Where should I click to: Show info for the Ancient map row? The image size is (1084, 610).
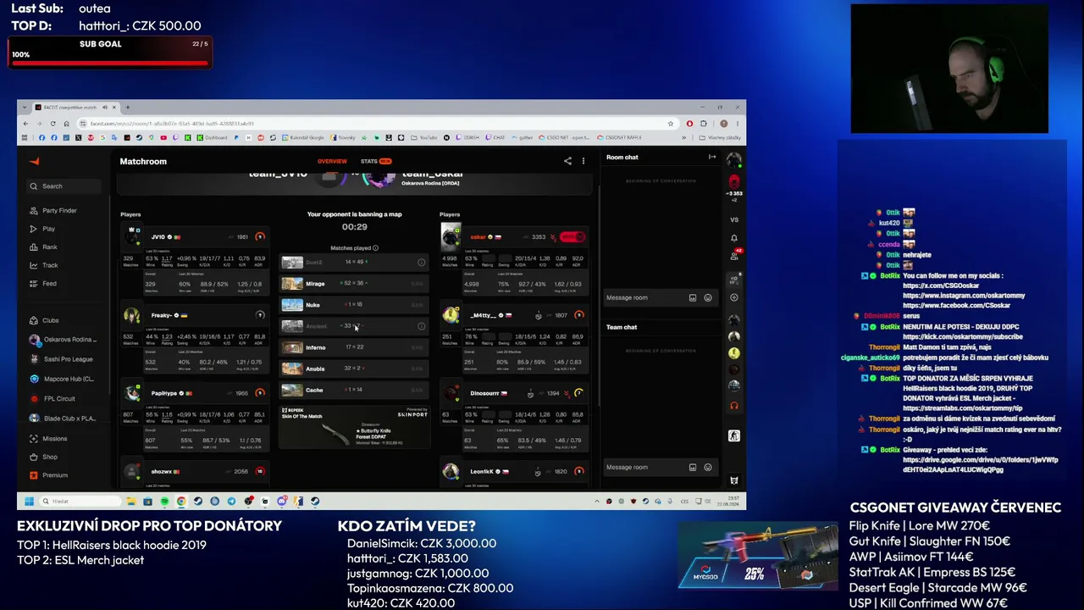(421, 326)
